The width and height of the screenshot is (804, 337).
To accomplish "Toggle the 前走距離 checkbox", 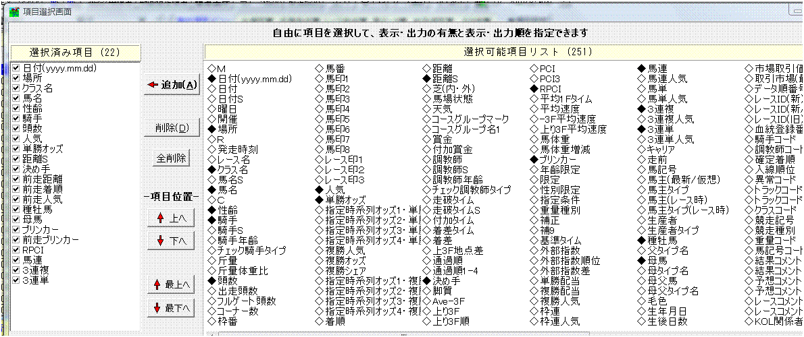I will point(16,179).
